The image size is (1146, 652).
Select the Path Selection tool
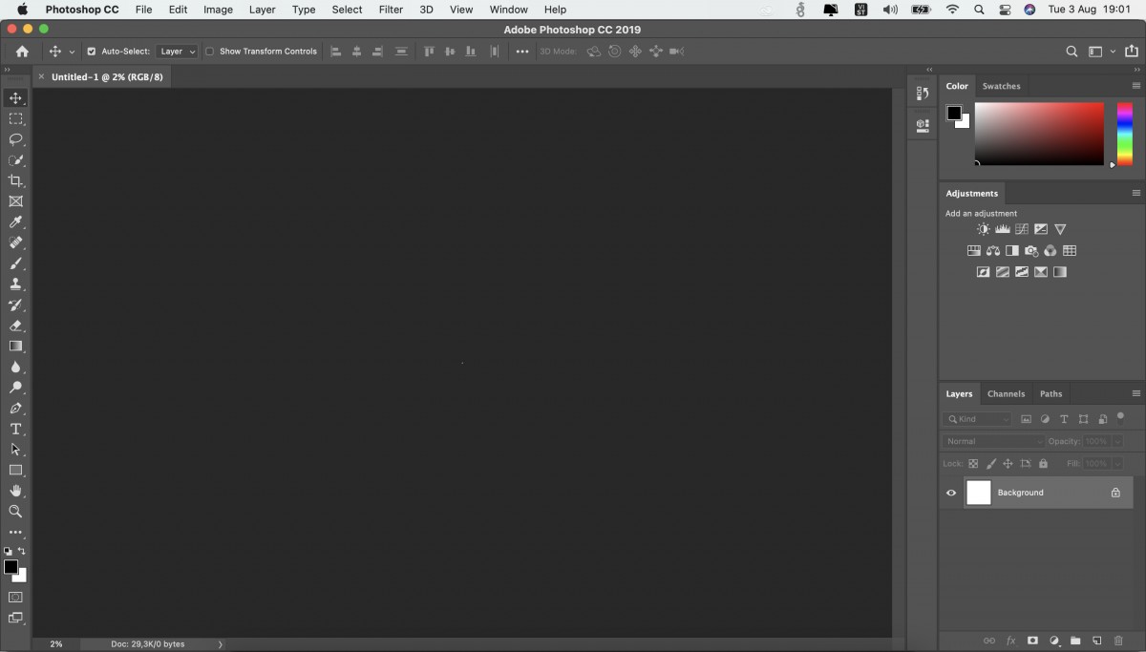tap(15, 450)
